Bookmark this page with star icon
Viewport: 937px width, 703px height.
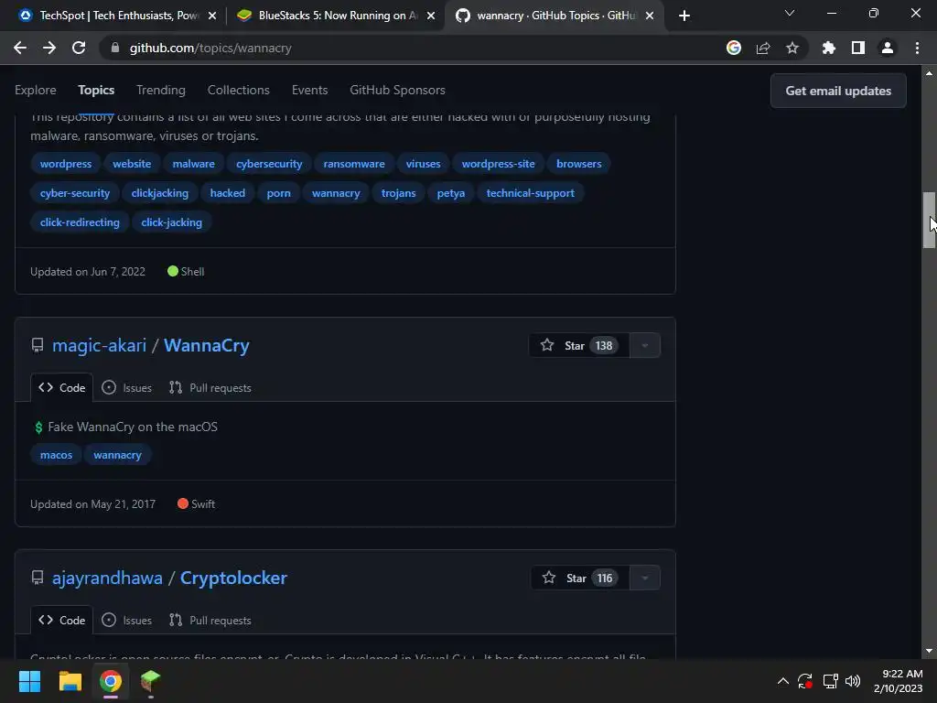coord(792,48)
